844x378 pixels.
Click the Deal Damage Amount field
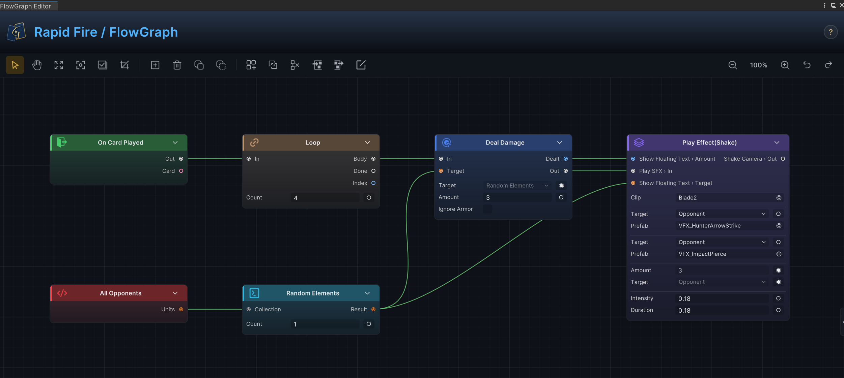pos(517,197)
